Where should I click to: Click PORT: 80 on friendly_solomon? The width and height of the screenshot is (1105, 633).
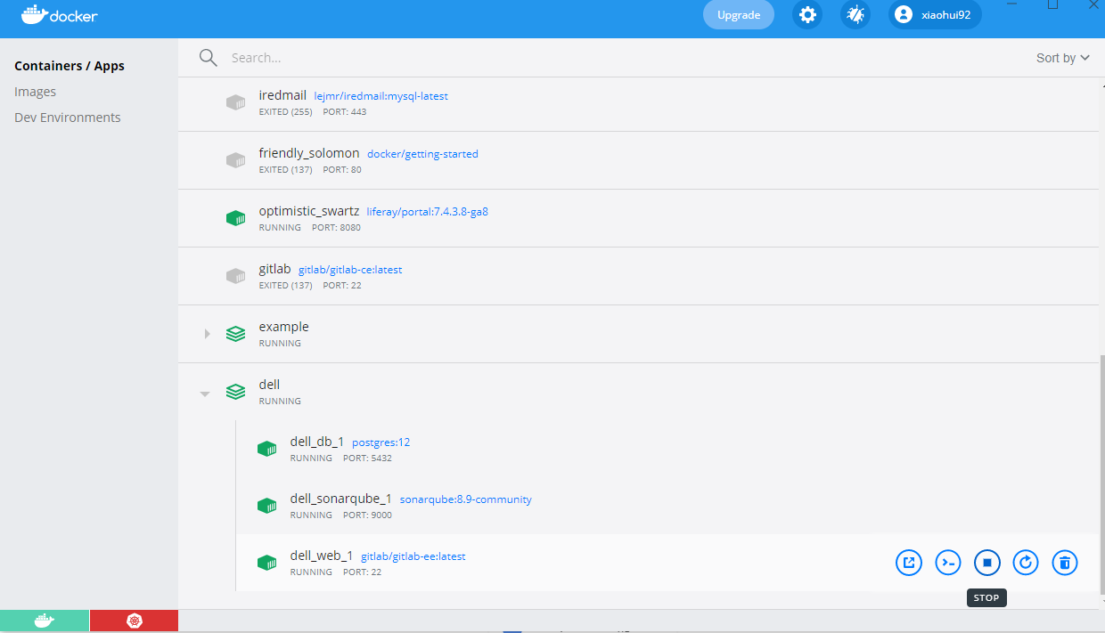342,170
